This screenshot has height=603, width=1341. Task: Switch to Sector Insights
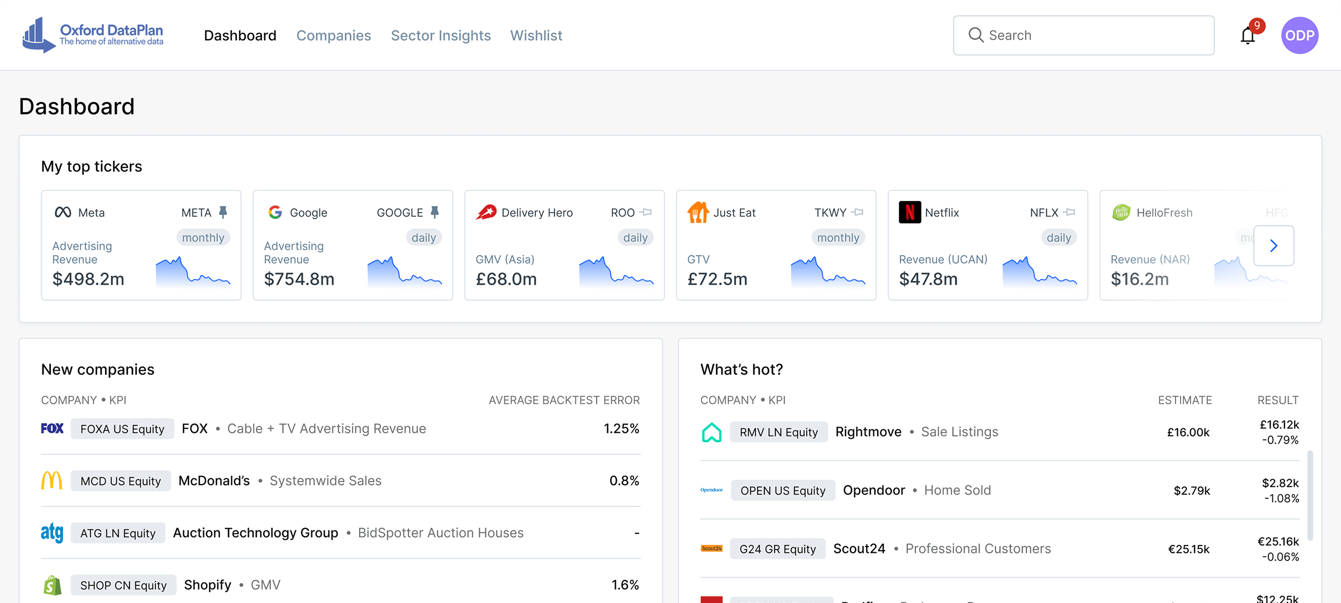(x=441, y=35)
